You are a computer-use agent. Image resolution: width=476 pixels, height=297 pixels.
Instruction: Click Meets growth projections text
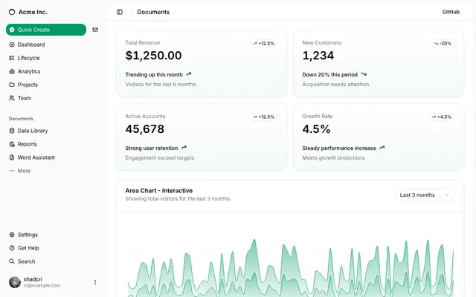pyautogui.click(x=333, y=158)
